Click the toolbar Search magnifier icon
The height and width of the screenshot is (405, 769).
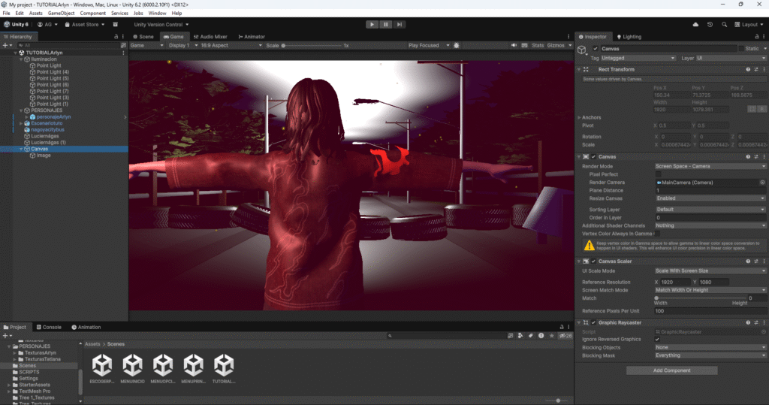click(725, 24)
